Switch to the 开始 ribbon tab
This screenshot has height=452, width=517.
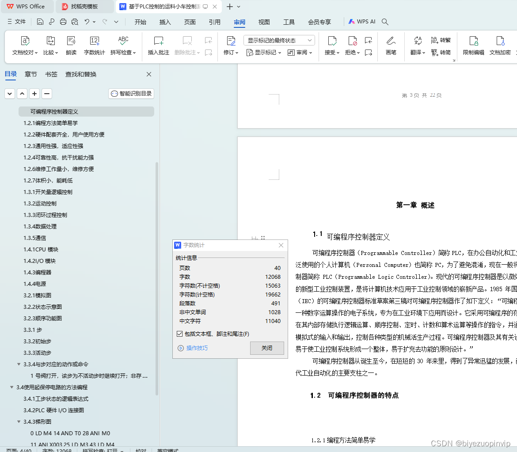140,22
